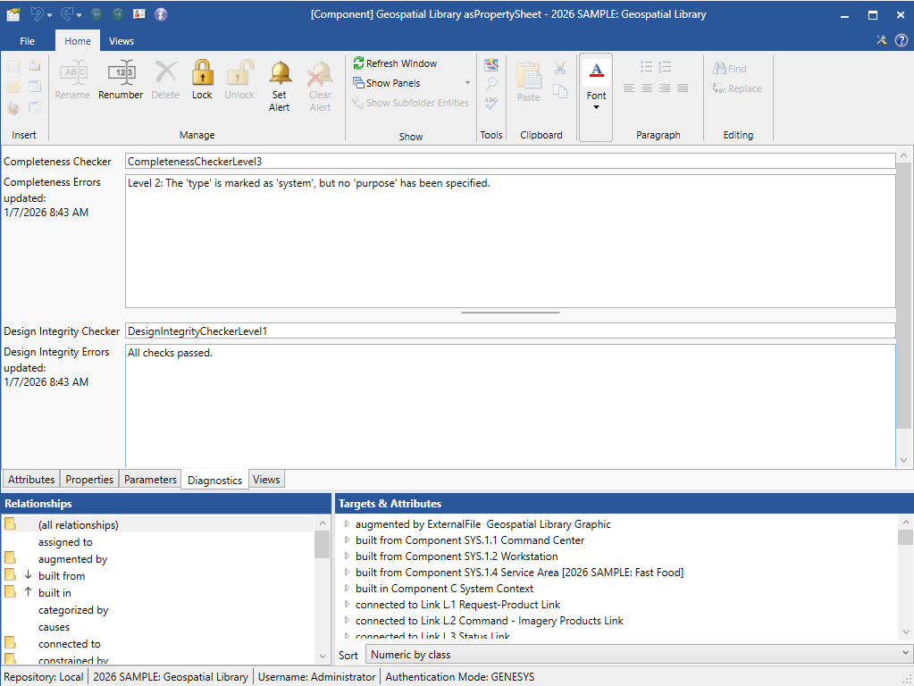Click the Completeness Checker input field
Screen dimensions: 914x686
pos(509,162)
